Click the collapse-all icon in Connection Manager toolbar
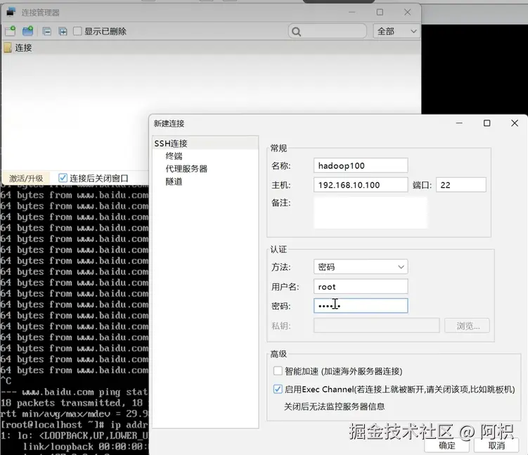Viewport: 528px width, 455px height. pos(47,32)
